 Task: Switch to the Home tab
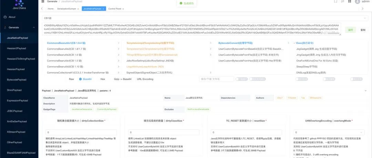tap(51, 9)
